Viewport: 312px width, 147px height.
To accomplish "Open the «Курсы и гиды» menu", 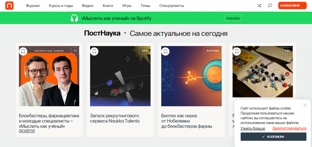I will (61, 6).
